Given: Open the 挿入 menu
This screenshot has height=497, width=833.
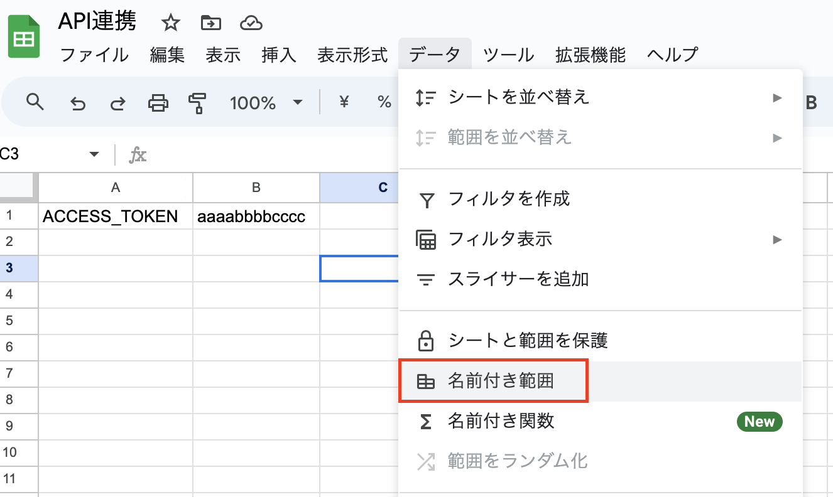Looking at the screenshot, I should pos(279,55).
